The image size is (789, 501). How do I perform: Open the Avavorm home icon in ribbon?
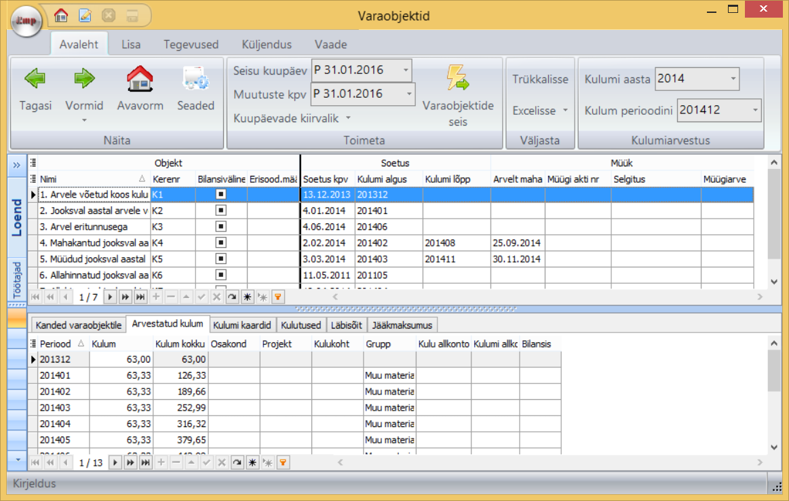click(140, 79)
